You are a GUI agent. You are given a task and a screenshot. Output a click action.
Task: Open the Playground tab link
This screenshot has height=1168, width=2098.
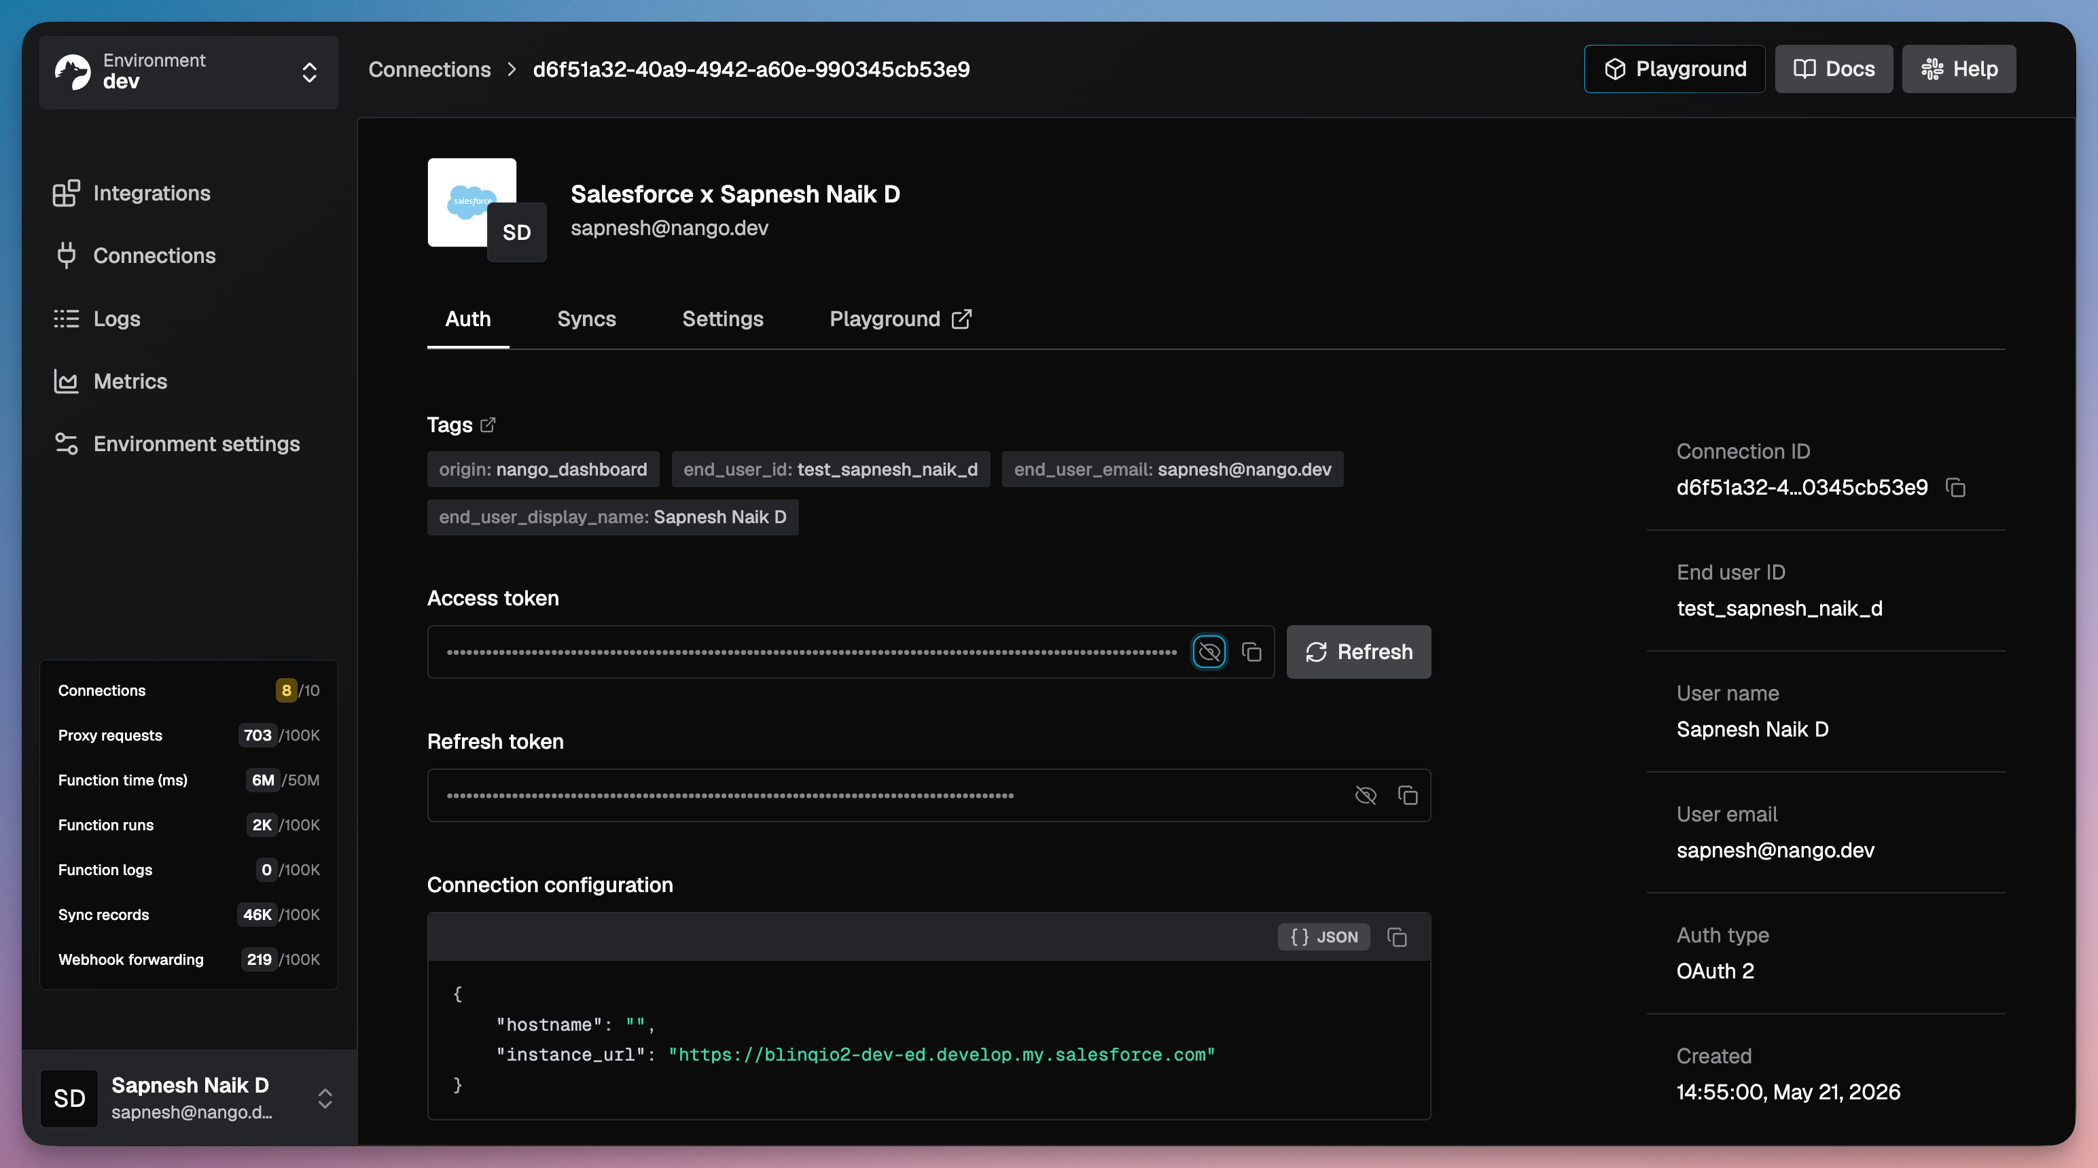900,319
